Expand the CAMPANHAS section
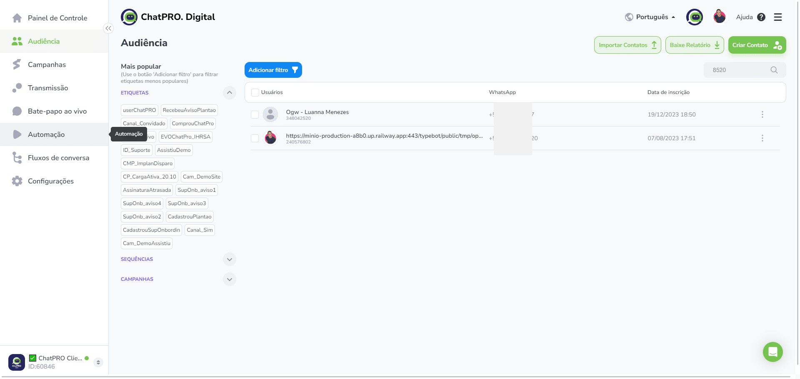 tap(230, 279)
